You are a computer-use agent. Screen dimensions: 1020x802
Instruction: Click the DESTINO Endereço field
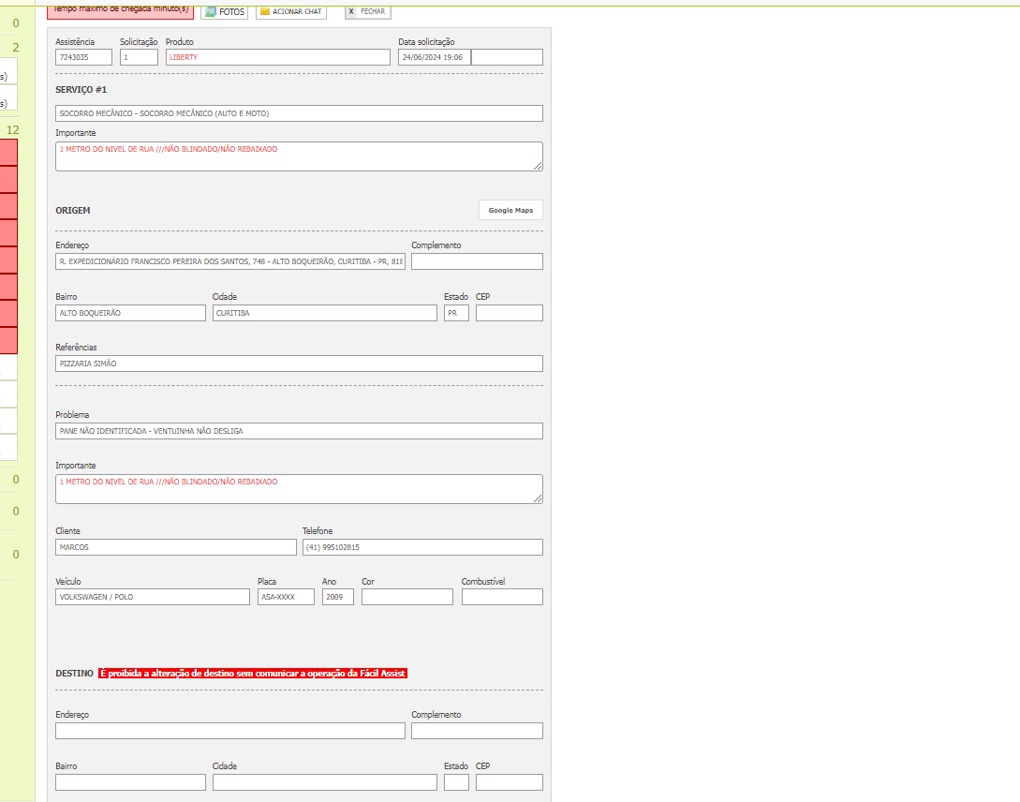pyautogui.click(x=230, y=731)
